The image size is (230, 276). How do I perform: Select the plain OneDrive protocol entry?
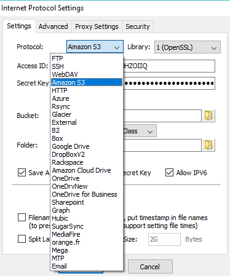pos(87,178)
